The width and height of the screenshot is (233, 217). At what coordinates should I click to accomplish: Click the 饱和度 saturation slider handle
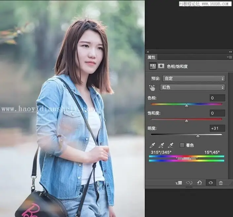186,121
